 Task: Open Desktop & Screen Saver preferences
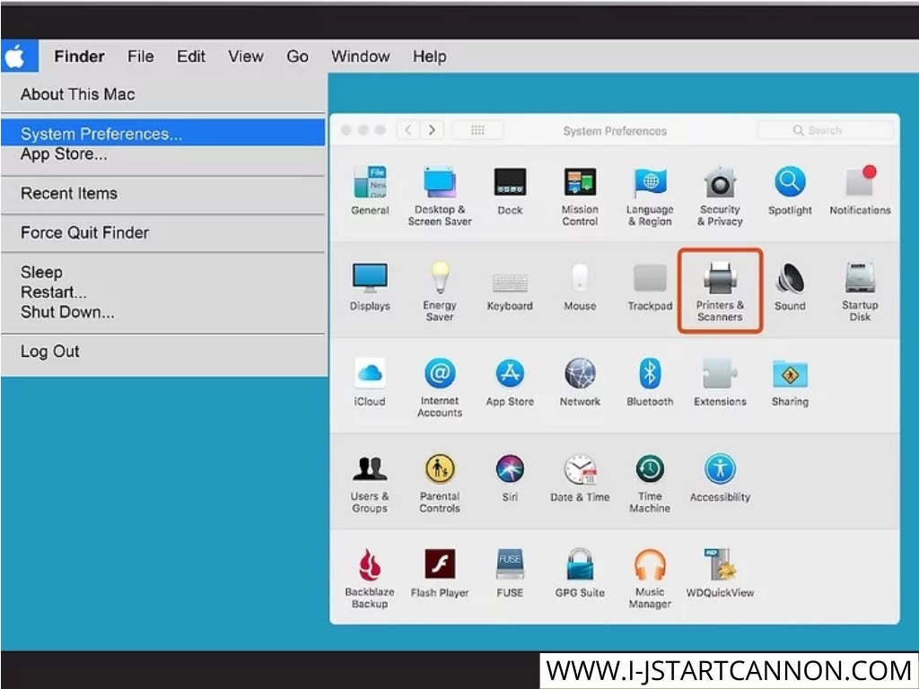(440, 196)
